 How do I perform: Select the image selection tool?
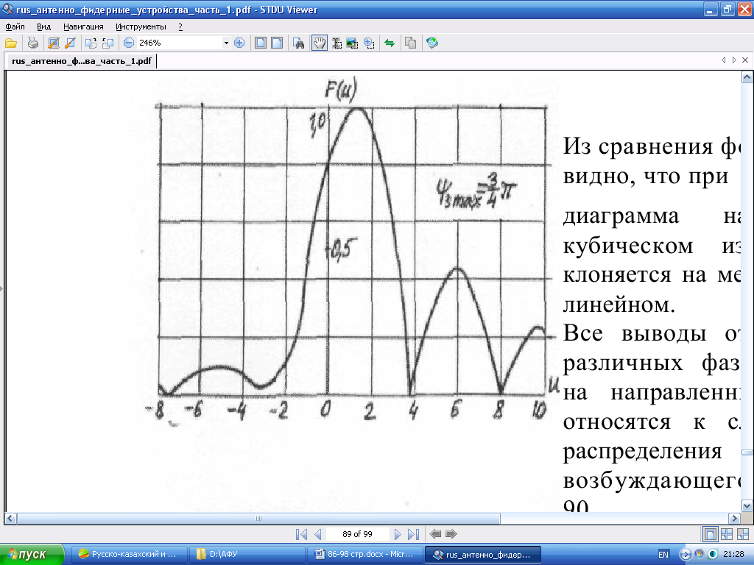tap(353, 43)
